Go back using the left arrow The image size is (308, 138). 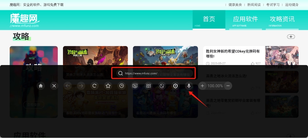click(68, 86)
